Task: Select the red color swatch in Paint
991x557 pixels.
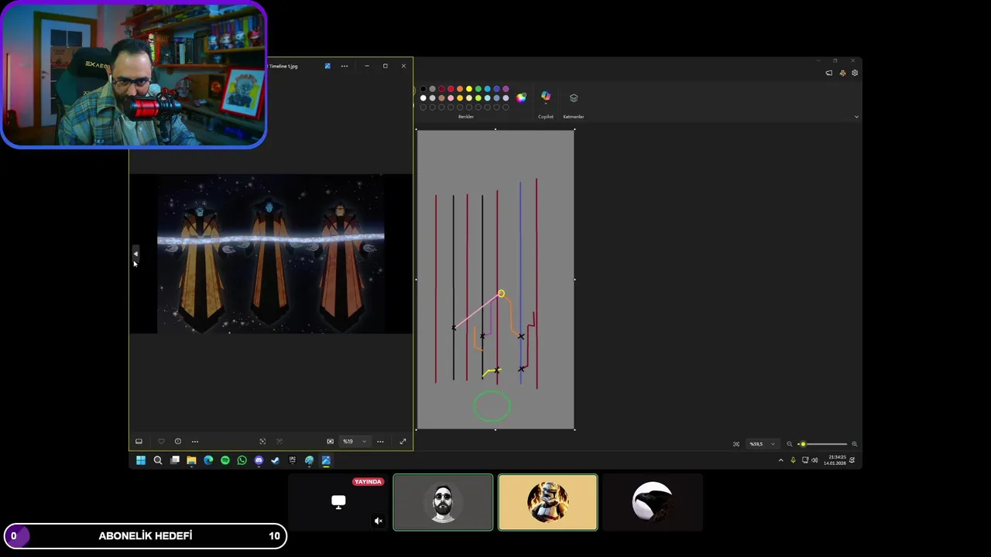Action: click(x=451, y=89)
